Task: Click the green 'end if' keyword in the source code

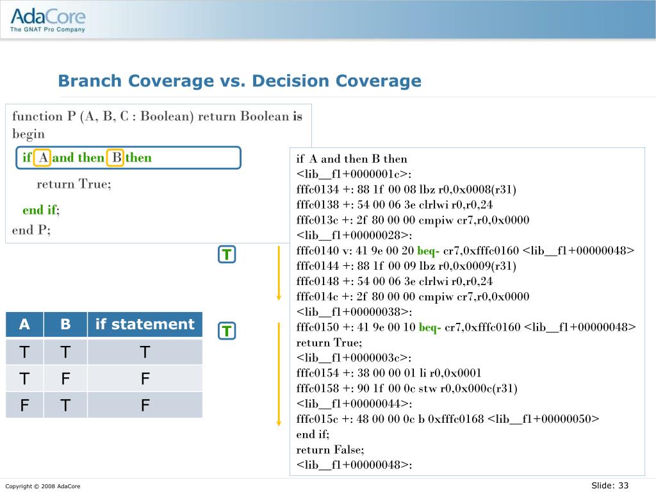Action: [40, 210]
